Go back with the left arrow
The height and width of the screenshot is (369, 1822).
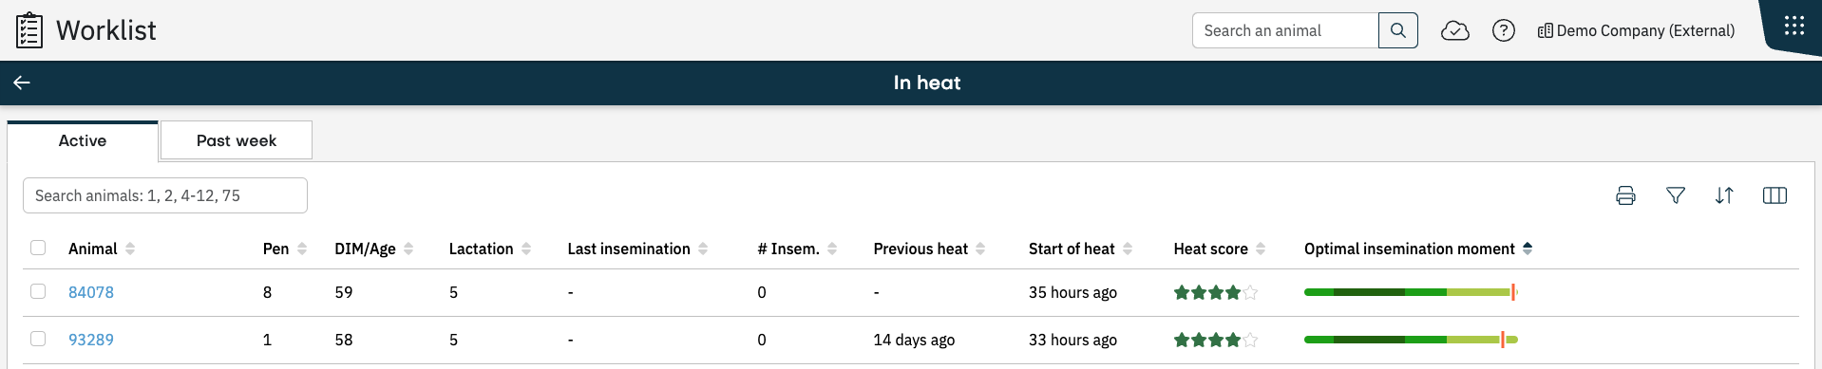[22, 83]
